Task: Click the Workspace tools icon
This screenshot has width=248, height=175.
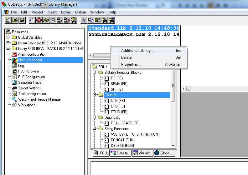Action: 14,105
